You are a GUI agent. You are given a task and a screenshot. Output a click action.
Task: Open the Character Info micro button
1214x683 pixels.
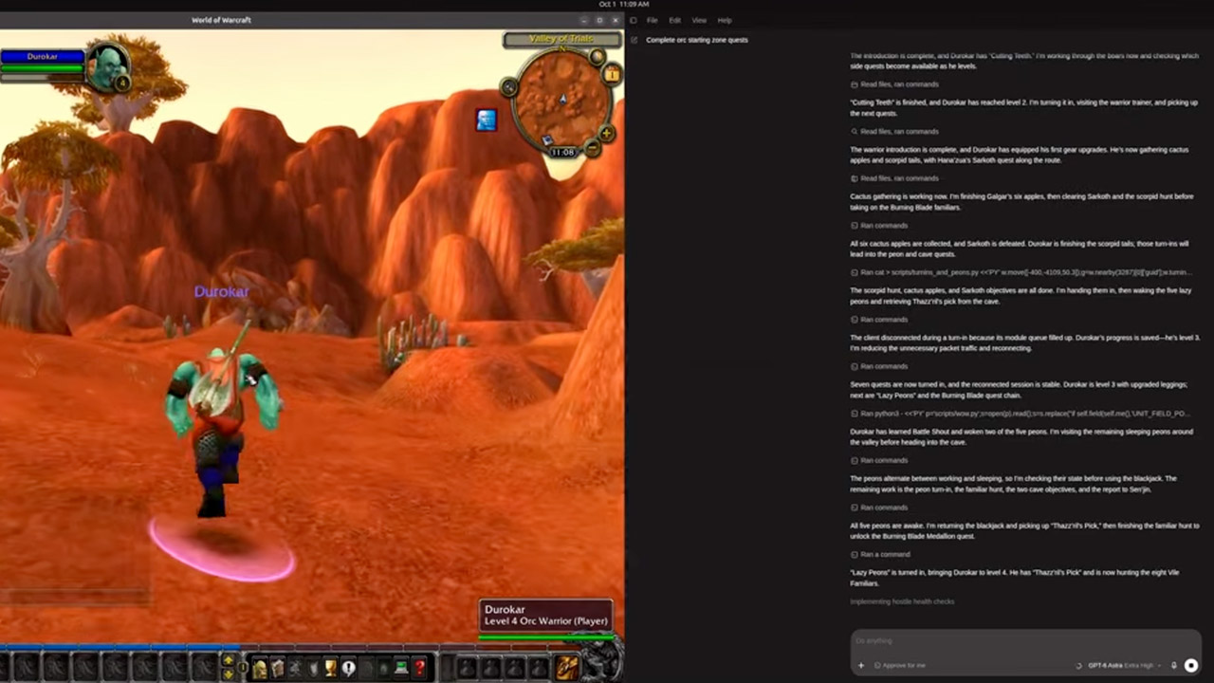tap(260, 669)
